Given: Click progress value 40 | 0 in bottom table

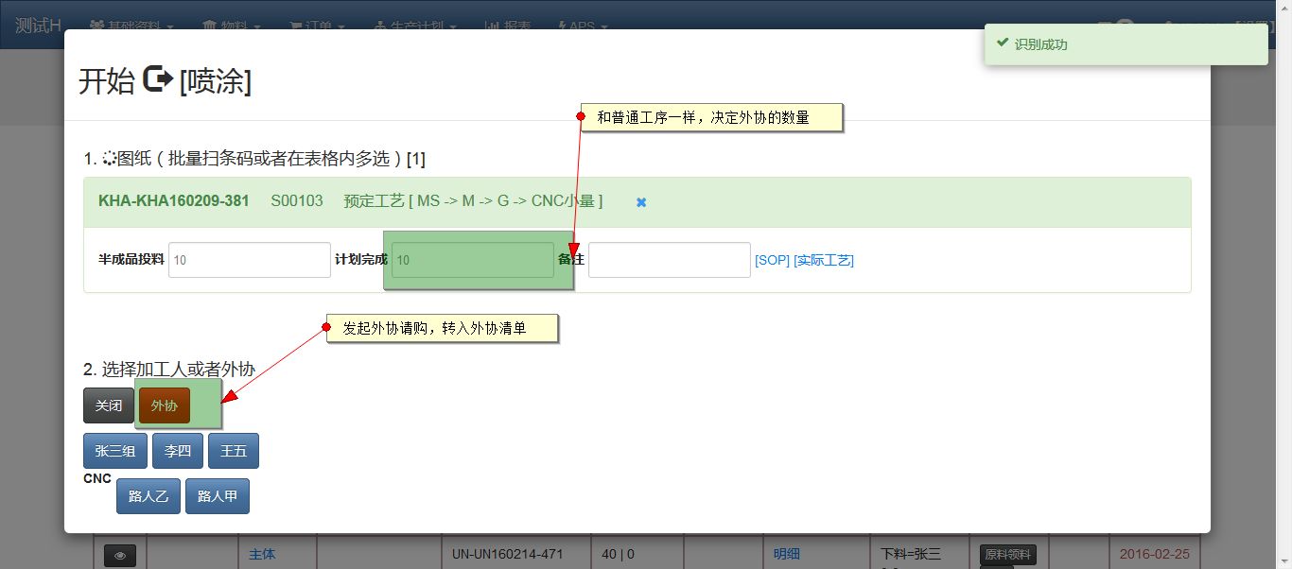Looking at the screenshot, I should [619, 555].
